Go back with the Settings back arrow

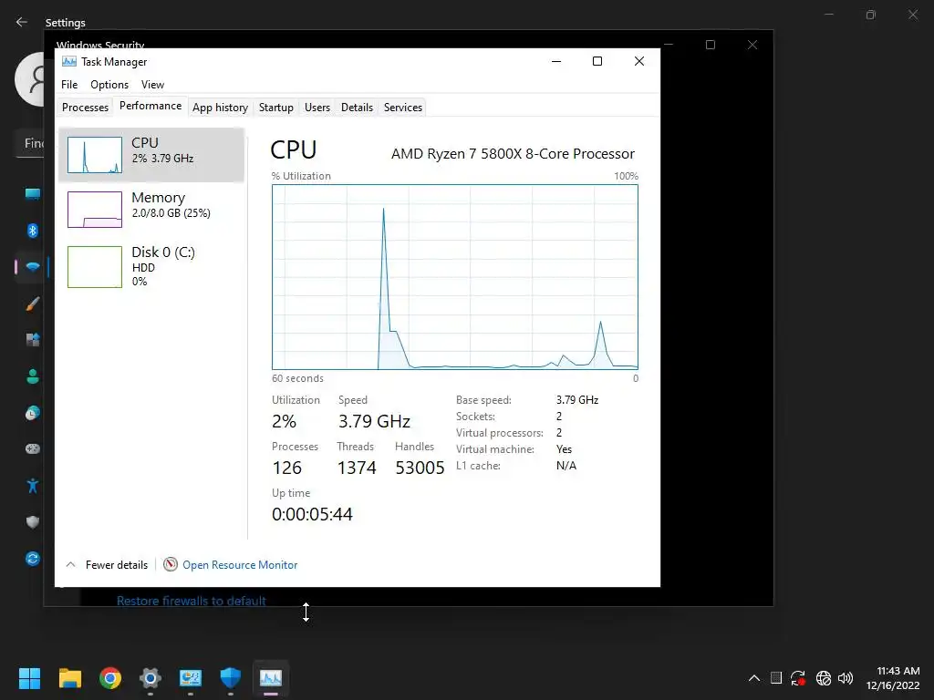(x=22, y=22)
